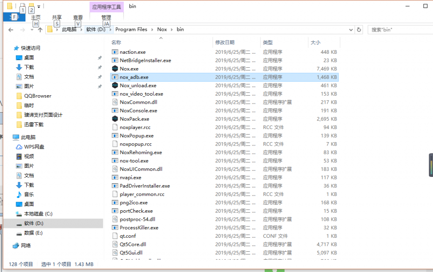Click the Nox.exe hexagon icon
433x272 pixels.
pos(115,69)
